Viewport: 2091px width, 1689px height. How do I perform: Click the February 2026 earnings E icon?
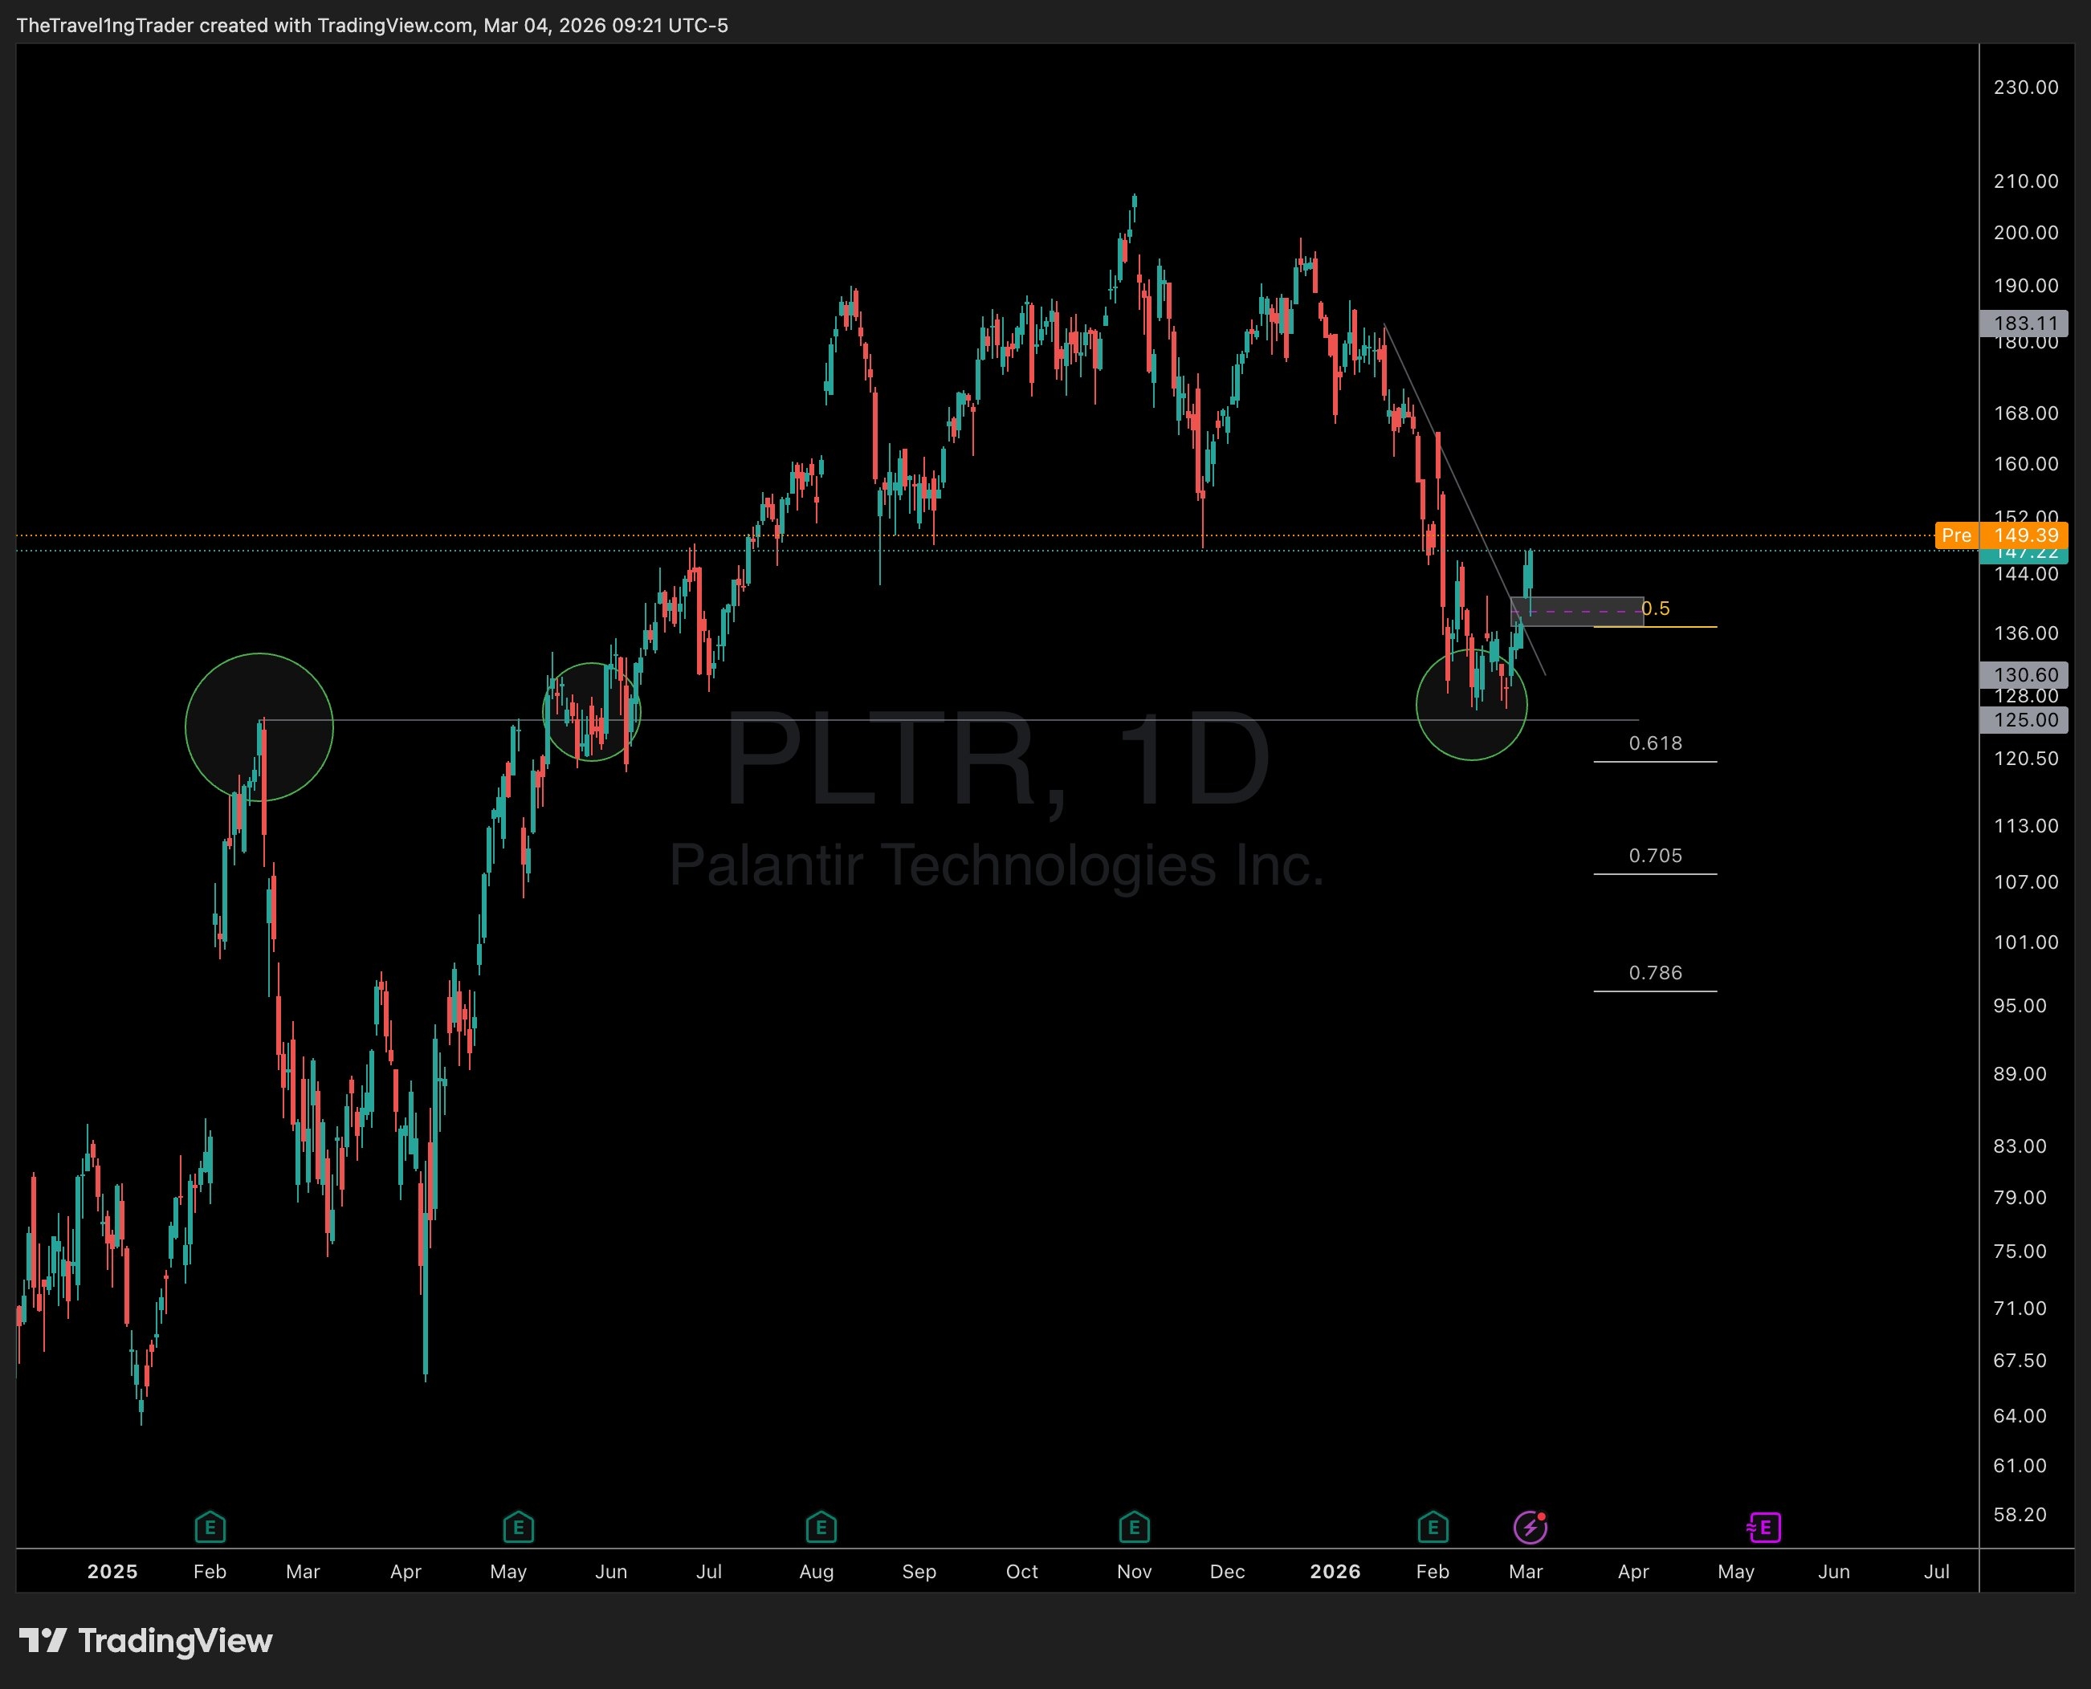[x=1433, y=1528]
